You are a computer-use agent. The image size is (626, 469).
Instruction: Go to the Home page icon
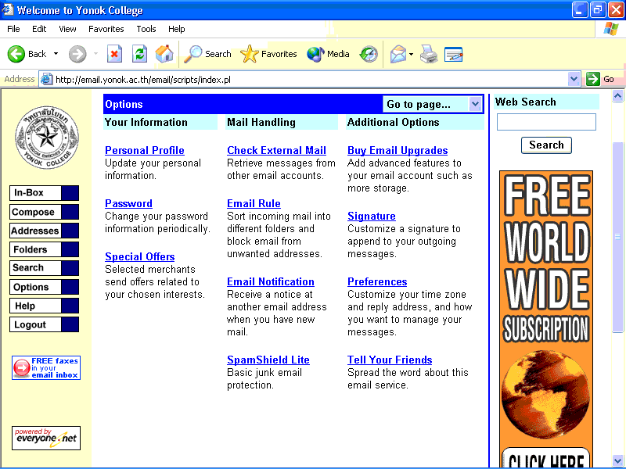[x=164, y=54]
